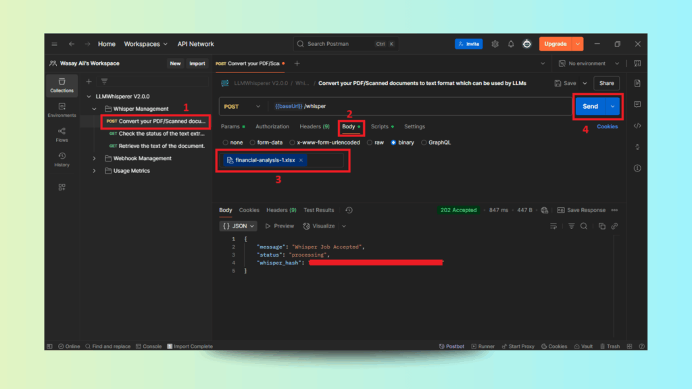This screenshot has width=692, height=389.
Task: Open the code snippet icon in right sidebar
Action: coord(637,126)
